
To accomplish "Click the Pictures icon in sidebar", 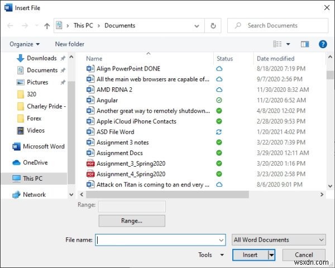I will (x=20, y=82).
